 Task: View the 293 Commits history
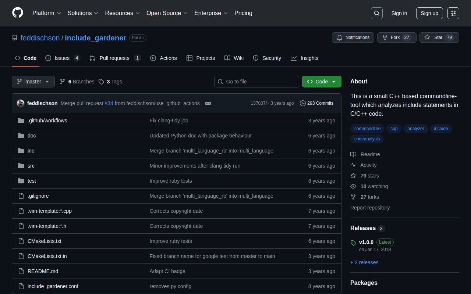[316, 103]
